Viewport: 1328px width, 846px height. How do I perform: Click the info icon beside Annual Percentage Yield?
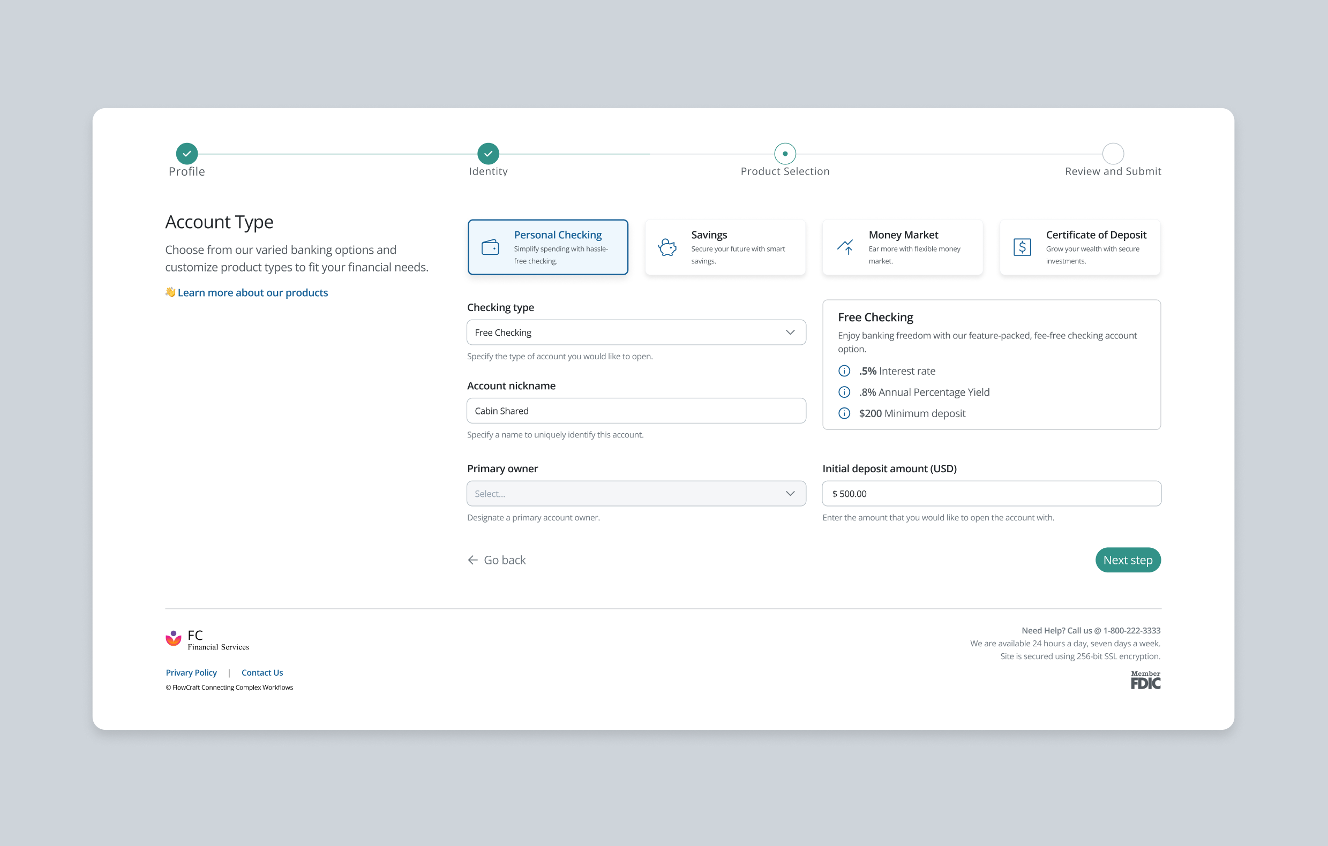tap(844, 392)
